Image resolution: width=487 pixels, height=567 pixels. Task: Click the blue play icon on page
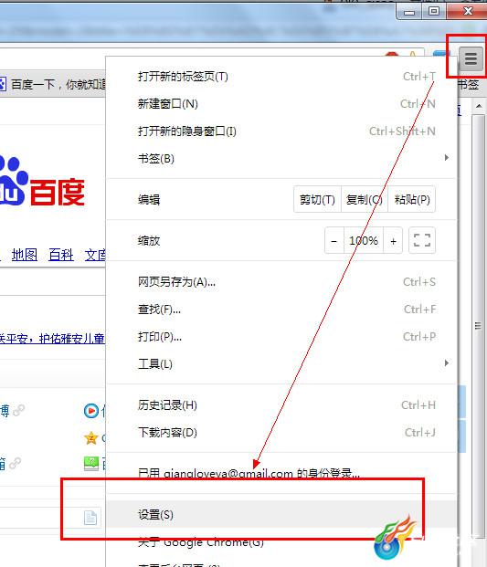[x=90, y=411]
